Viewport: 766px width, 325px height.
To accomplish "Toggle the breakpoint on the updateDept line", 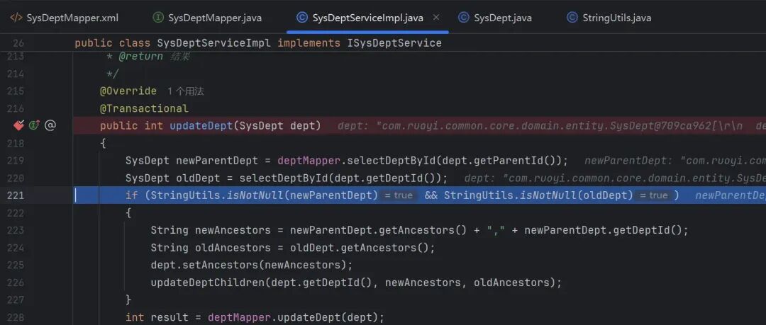I will [x=18, y=125].
